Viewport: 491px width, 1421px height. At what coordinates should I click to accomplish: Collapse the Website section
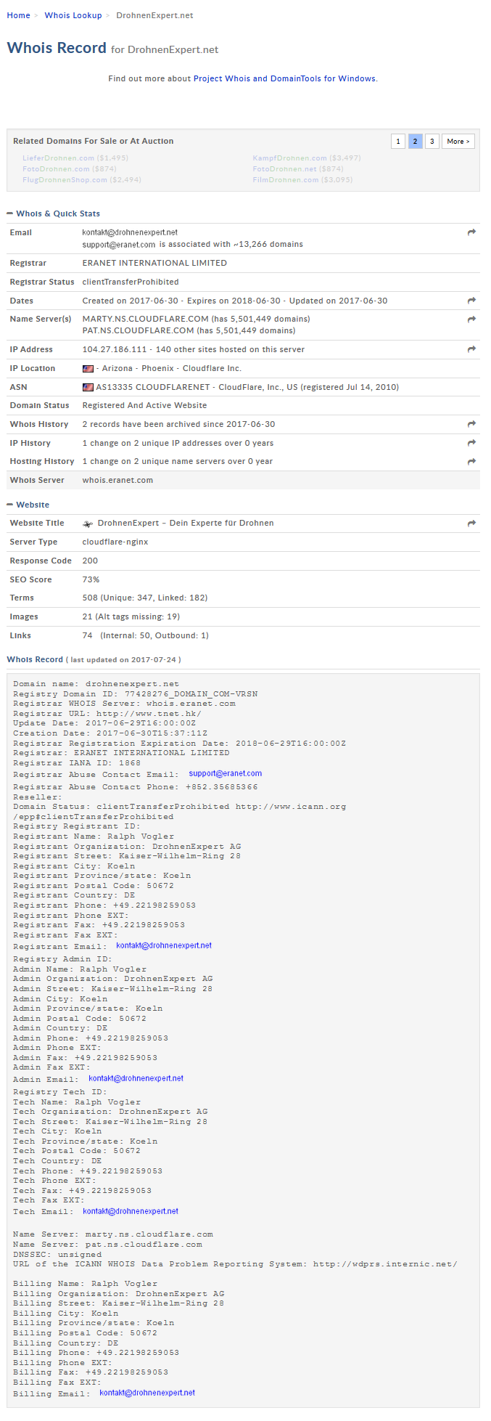pyautogui.click(x=10, y=505)
